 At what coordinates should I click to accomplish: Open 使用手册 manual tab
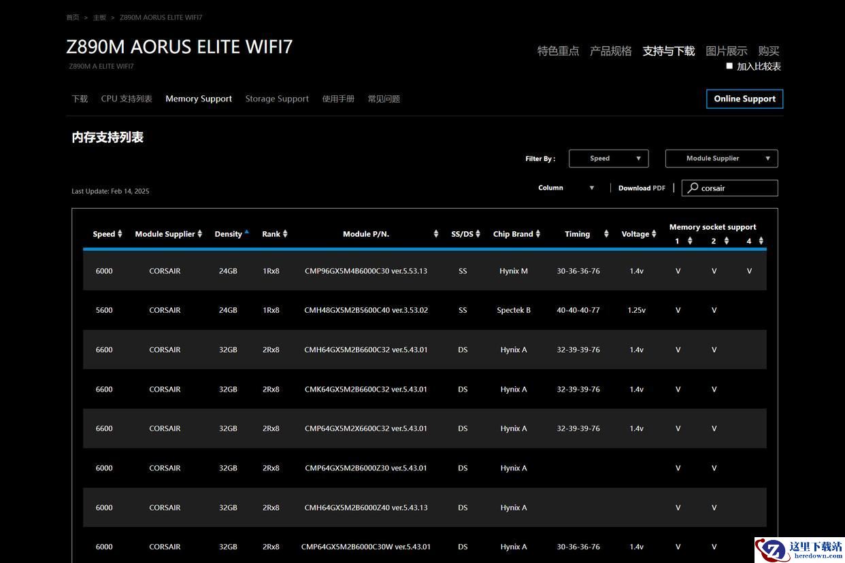338,99
